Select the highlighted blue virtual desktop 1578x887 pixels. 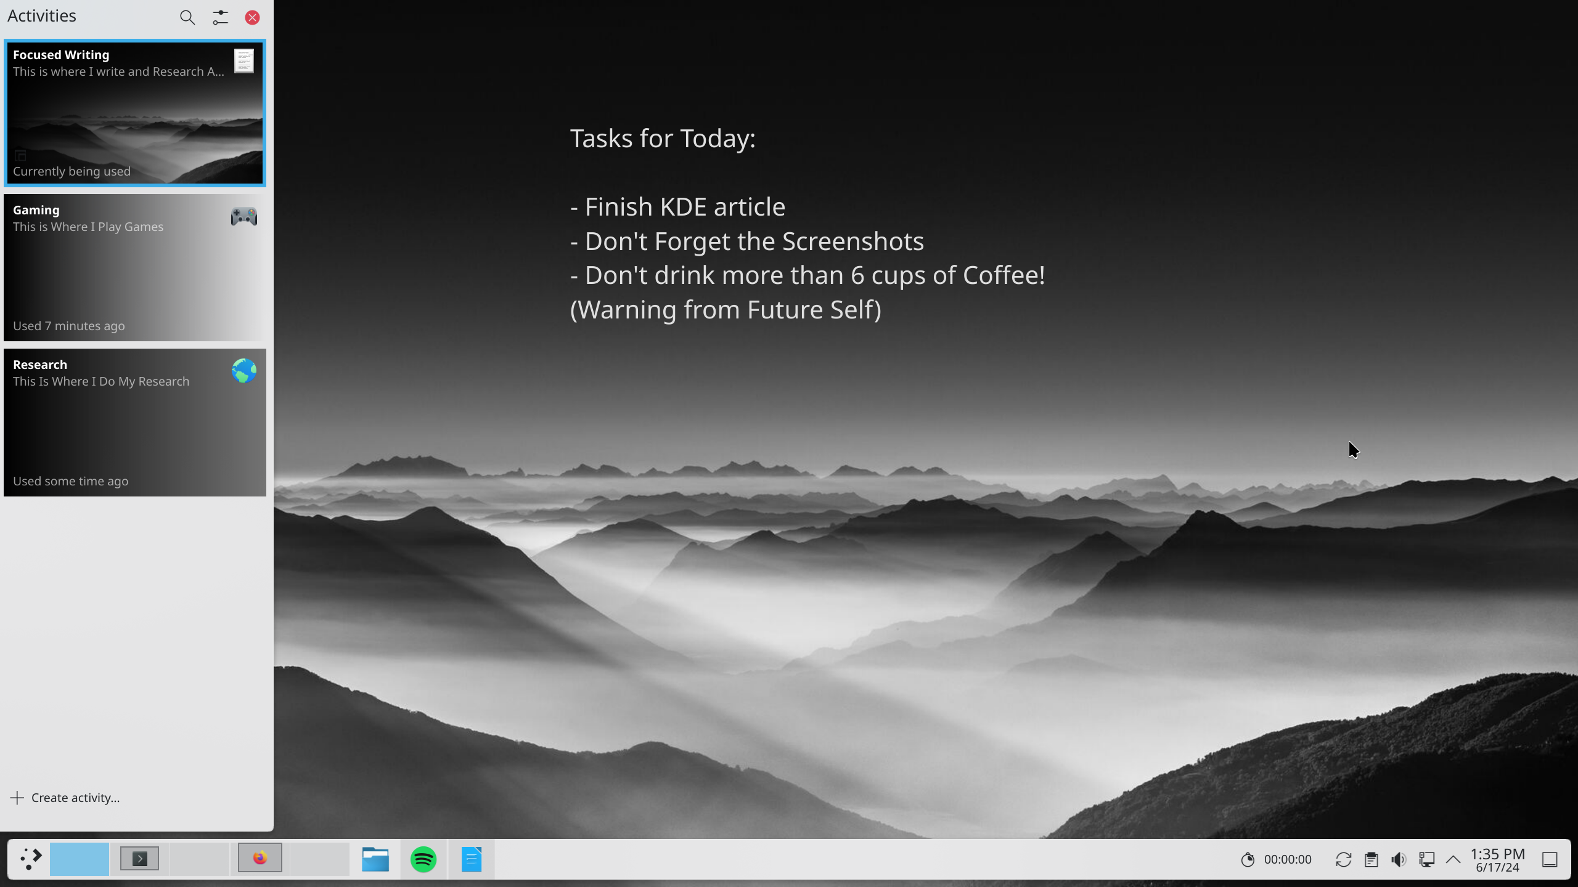click(80, 859)
